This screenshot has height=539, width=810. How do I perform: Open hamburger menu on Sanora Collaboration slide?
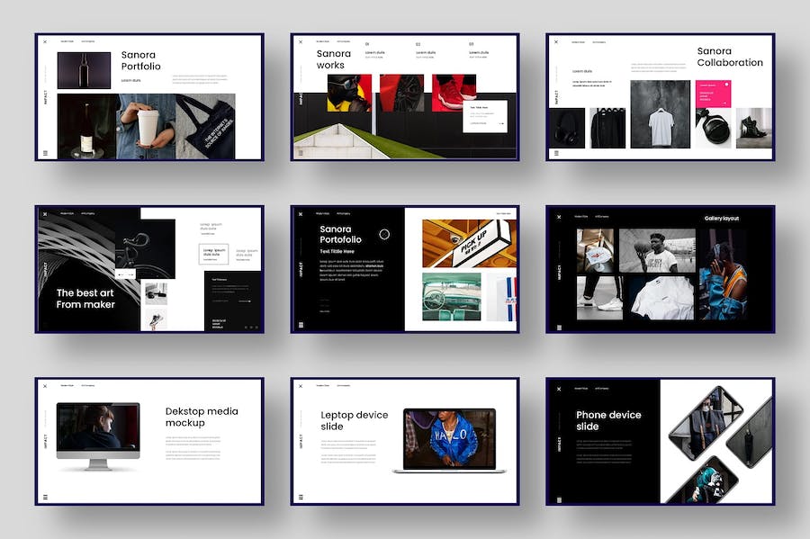coord(556,153)
